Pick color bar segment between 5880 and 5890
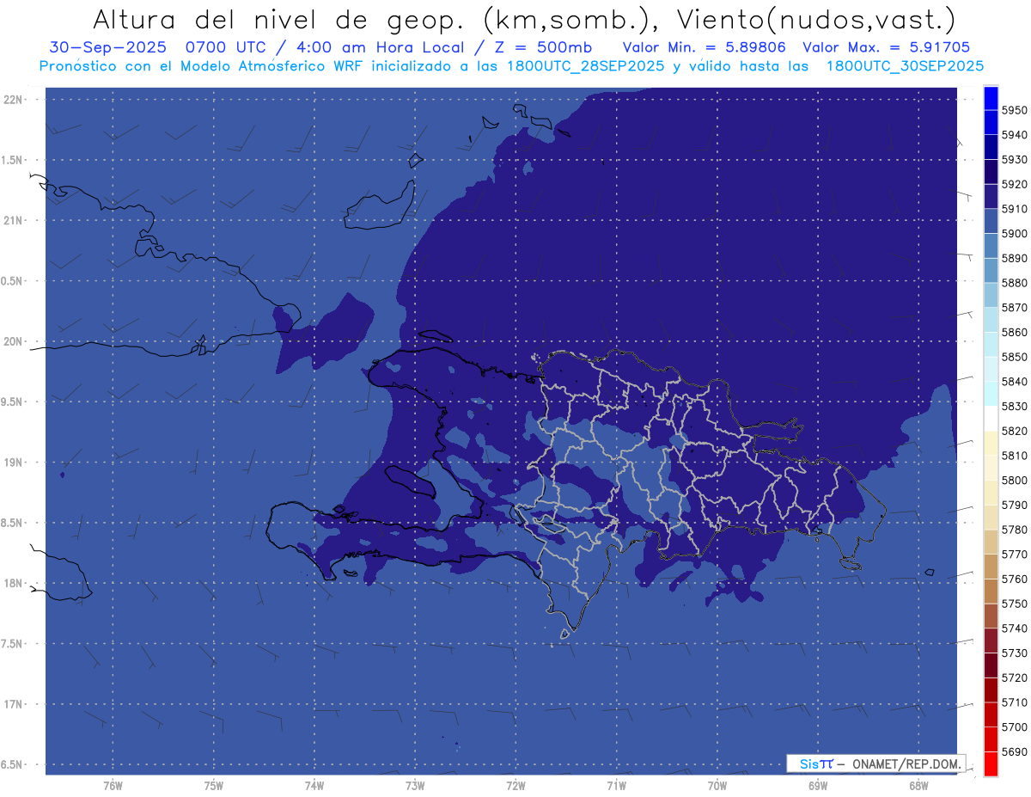 (x=991, y=271)
